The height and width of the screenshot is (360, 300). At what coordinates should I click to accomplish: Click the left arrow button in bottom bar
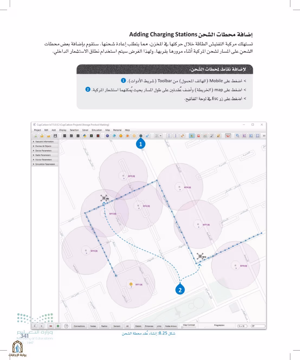point(35,326)
